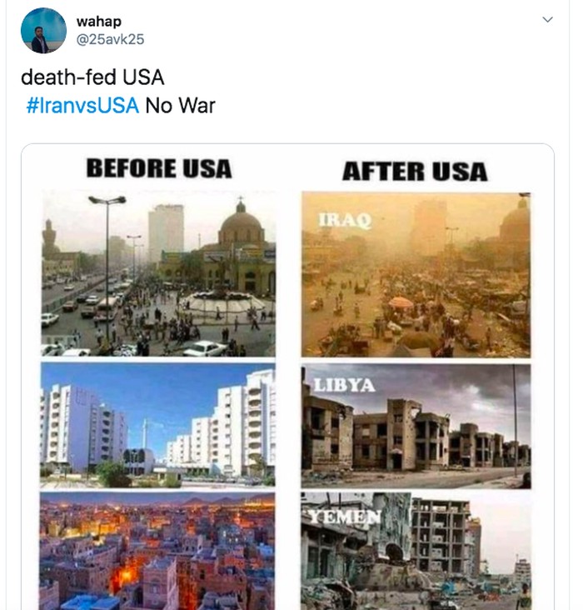Click the AFTER USA heading in the image
583x610 pixels.
(415, 172)
